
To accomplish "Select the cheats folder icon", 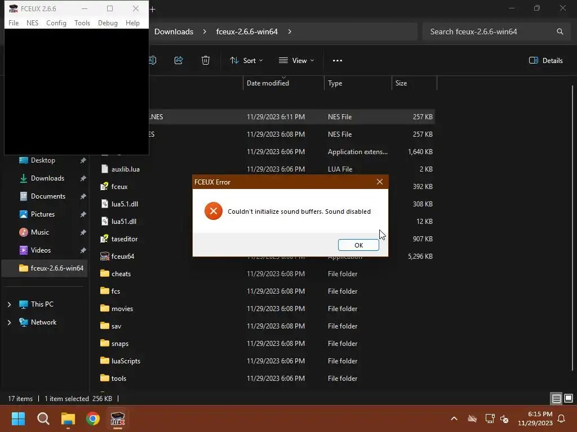I will (105, 274).
